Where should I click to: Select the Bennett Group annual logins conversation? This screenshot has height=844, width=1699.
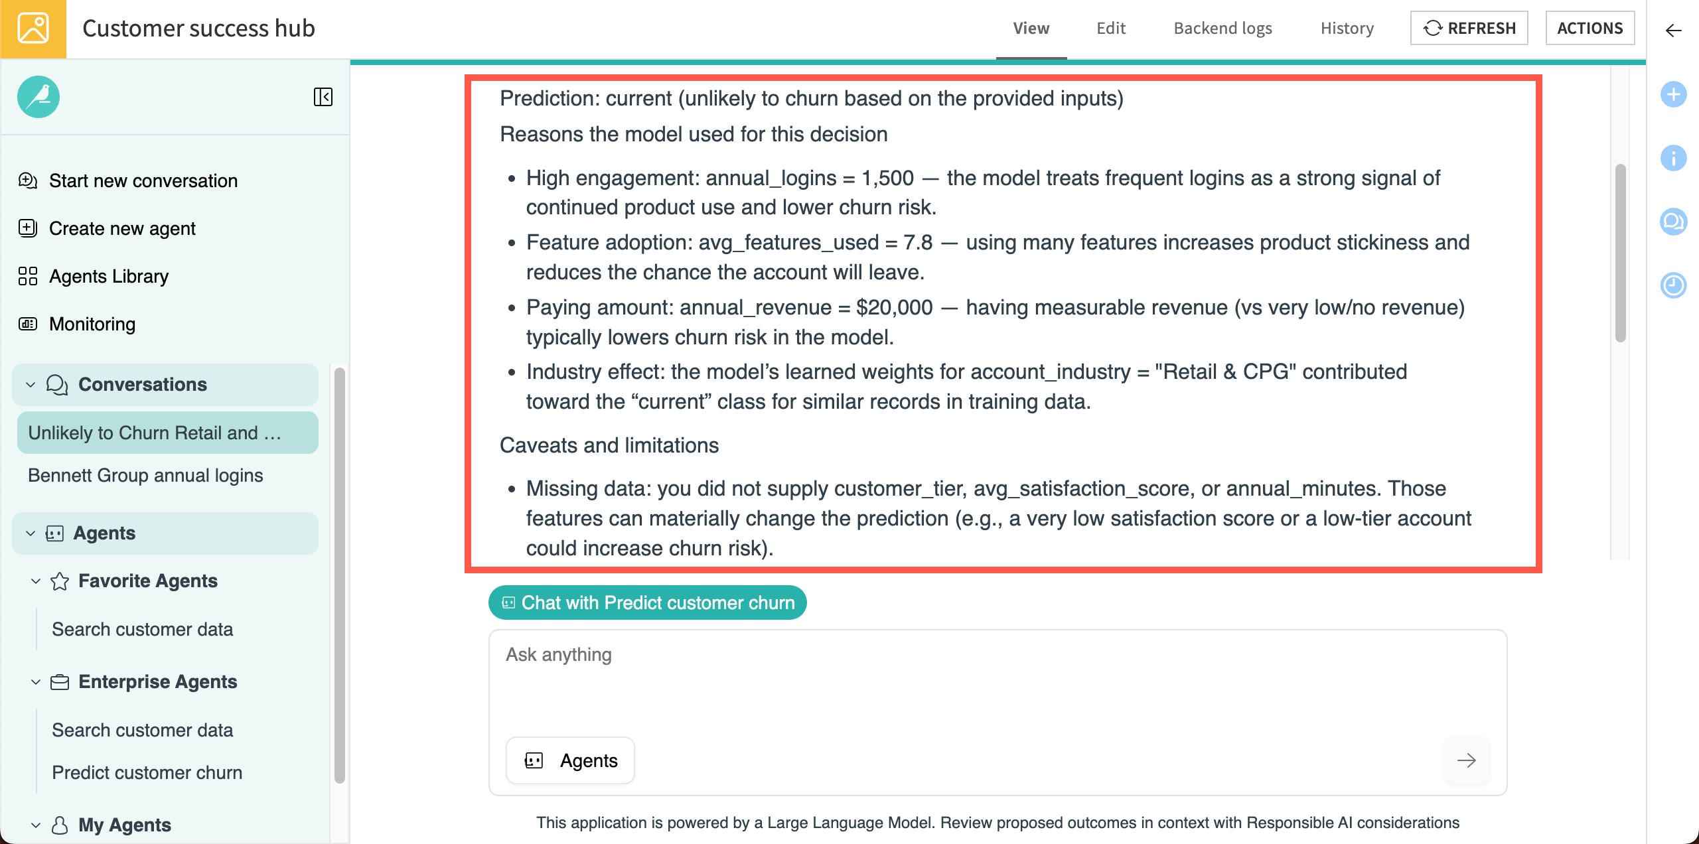coord(145,474)
